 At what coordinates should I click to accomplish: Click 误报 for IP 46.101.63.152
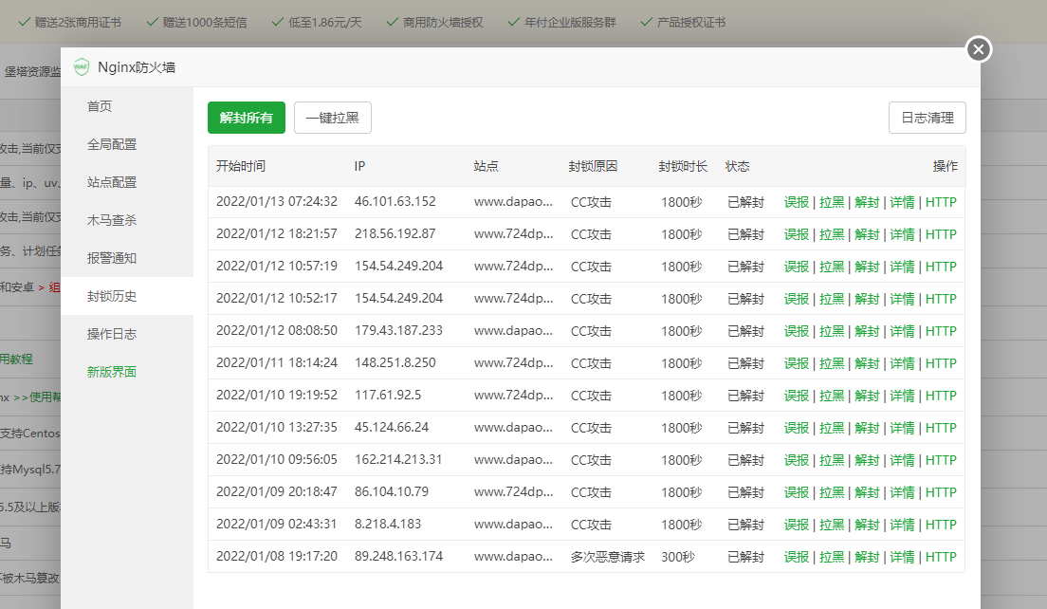pos(796,202)
